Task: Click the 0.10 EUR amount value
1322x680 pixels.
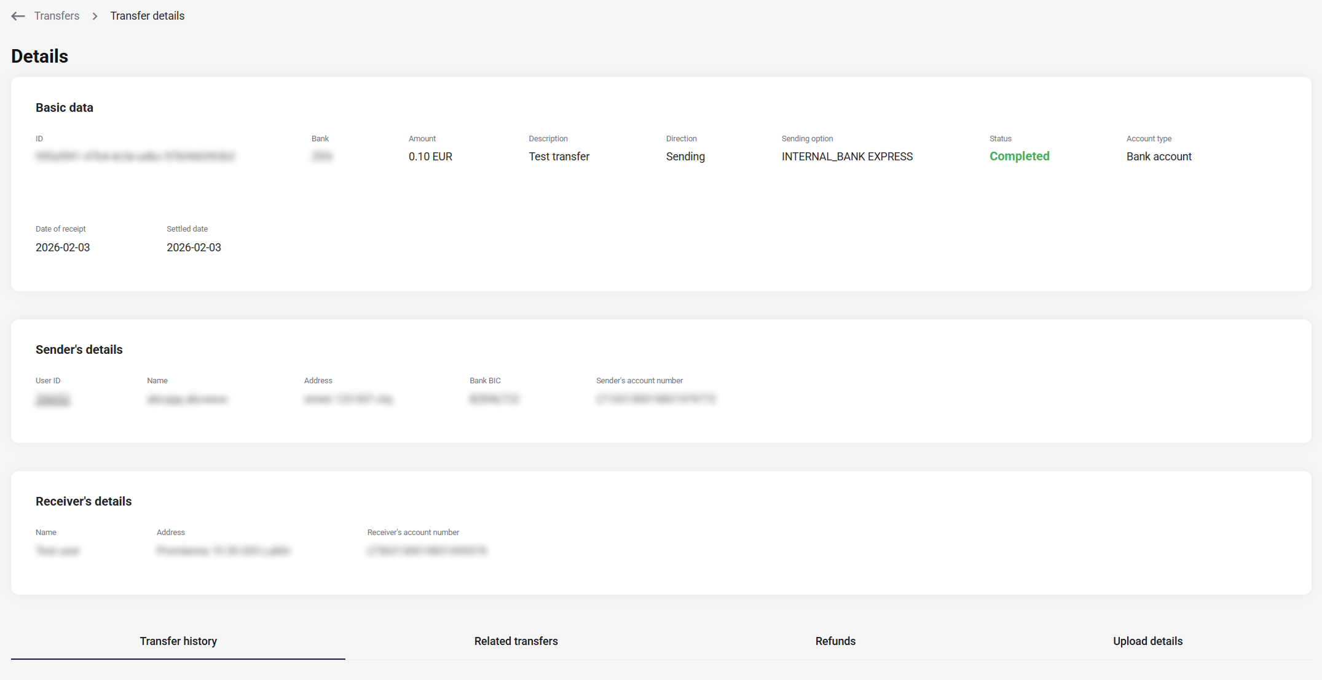Action: tap(430, 157)
